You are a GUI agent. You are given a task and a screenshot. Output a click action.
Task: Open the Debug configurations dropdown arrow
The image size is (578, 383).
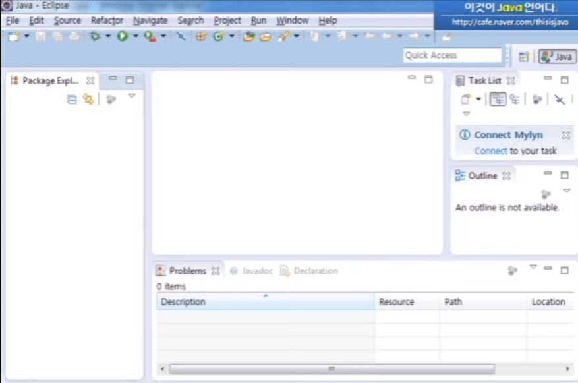click(x=108, y=36)
